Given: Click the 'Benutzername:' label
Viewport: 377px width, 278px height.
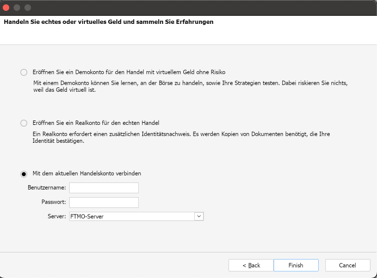Looking at the screenshot, I should point(47,188).
